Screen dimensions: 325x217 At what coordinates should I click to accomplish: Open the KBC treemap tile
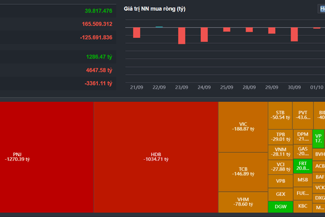[303, 206]
